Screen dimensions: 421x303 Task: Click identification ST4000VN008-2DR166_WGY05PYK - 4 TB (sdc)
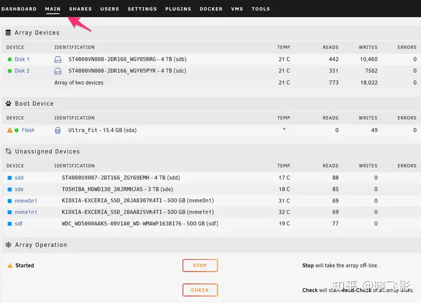tap(127, 71)
